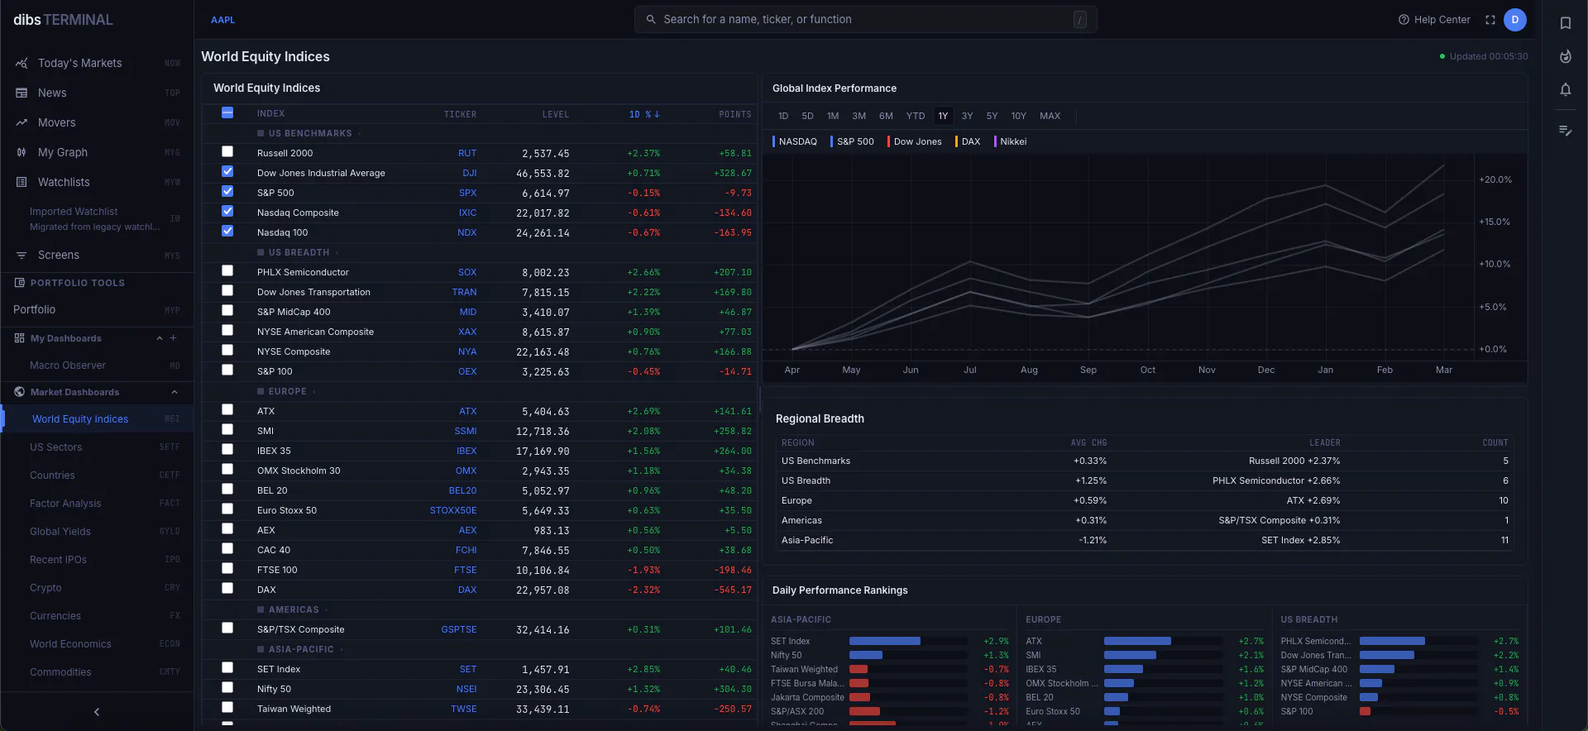Collapse the sidebar with left chevron
Viewport: 1588px width, 731px height.
(x=97, y=711)
